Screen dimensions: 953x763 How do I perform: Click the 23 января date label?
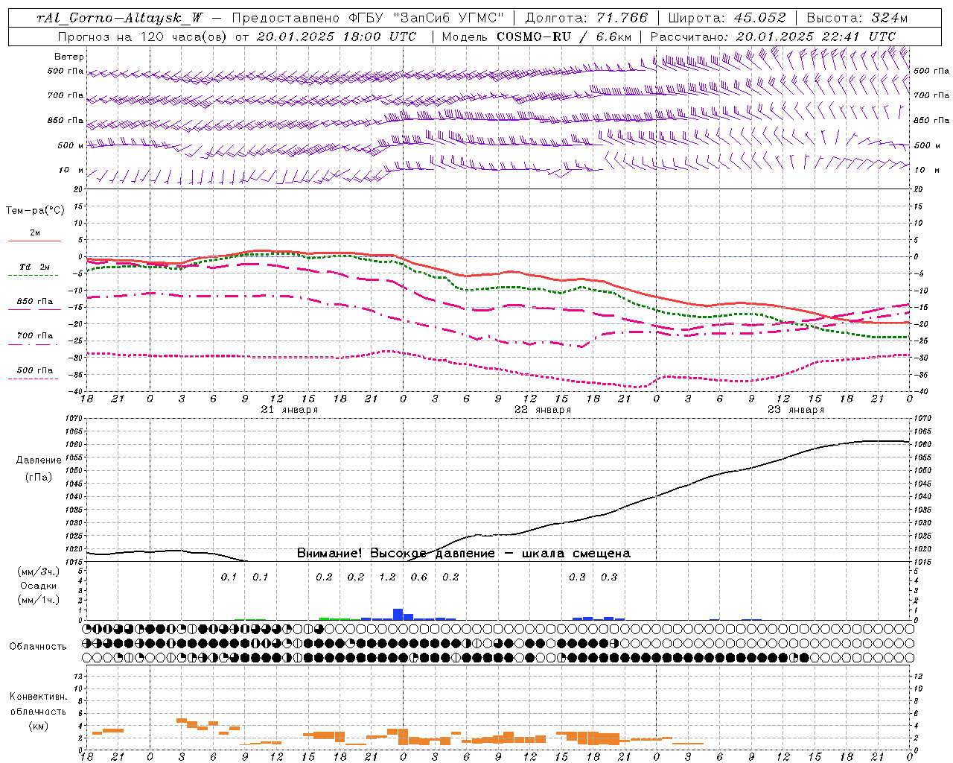[796, 410]
